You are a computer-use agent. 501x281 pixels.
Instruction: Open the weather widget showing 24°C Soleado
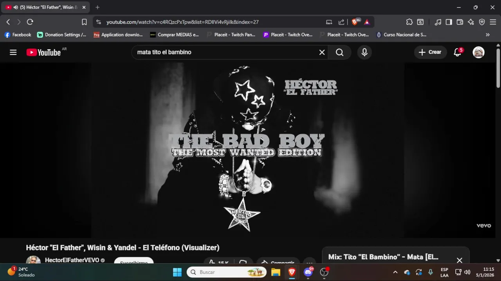22,272
